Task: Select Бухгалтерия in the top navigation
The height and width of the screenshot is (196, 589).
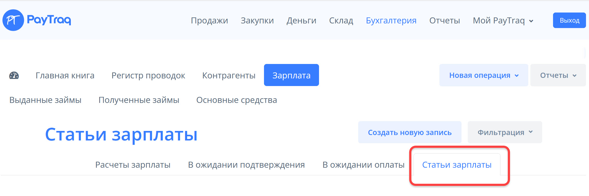Action: tap(391, 20)
